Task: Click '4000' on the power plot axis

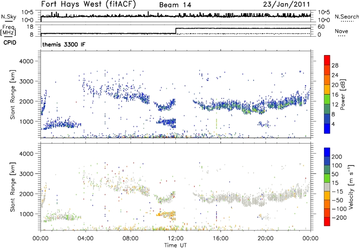Action: (x=26, y=61)
